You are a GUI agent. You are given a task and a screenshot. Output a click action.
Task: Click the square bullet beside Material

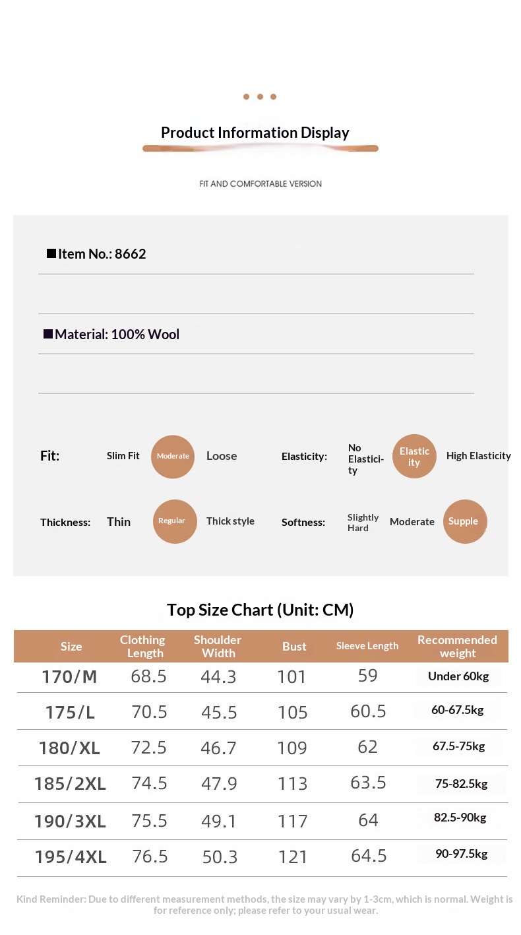48,334
